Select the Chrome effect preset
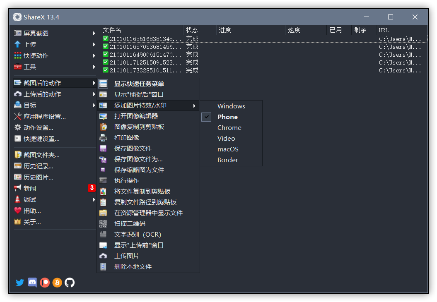The image size is (437, 302). 231,127
